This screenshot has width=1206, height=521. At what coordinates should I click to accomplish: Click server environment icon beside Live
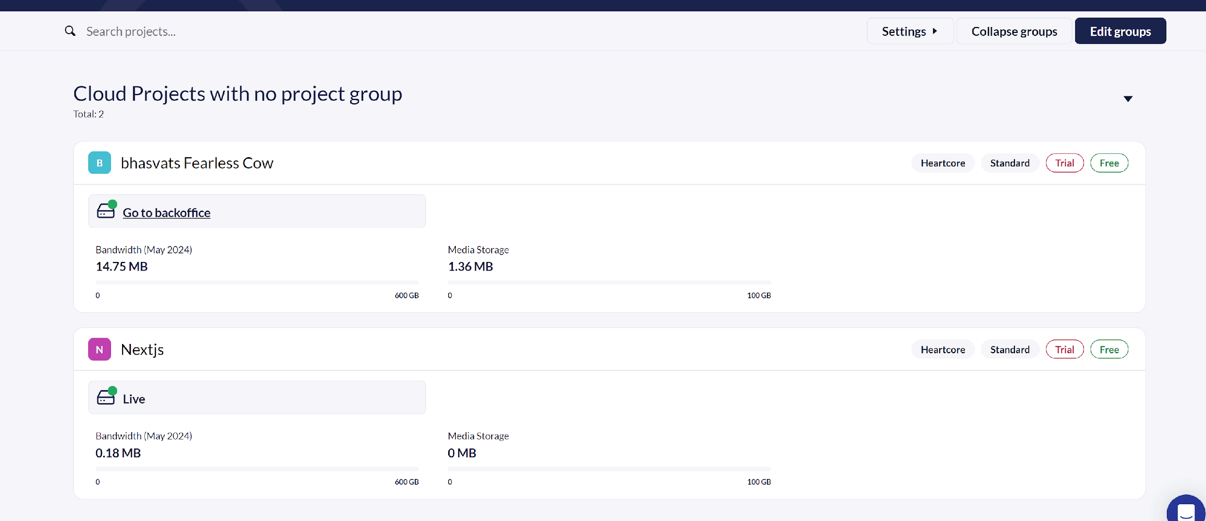coord(106,398)
